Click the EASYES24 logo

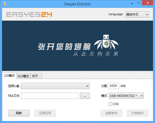pyautogui.click(x=29, y=14)
